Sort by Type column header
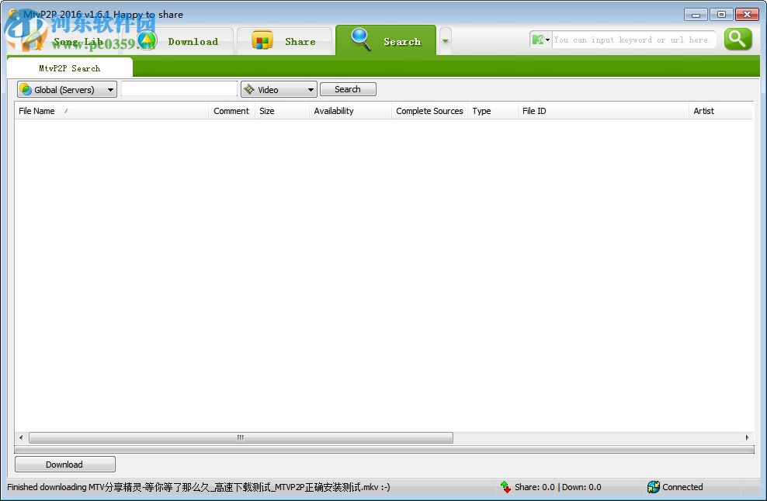Image resolution: width=767 pixels, height=501 pixels. tap(493, 111)
